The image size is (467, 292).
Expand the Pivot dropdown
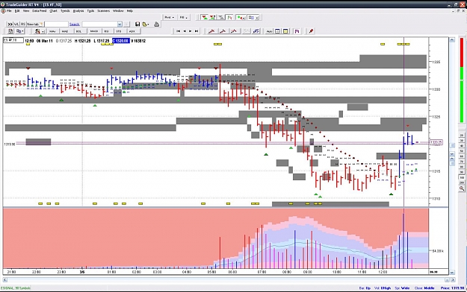tap(169, 18)
